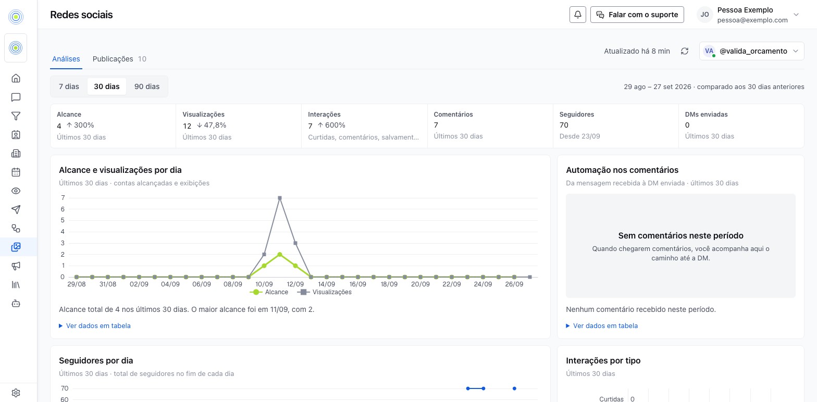The height and width of the screenshot is (402, 817).
Task: Expand the user menu chevron beside Pessoa Exemplo
Action: [796, 15]
